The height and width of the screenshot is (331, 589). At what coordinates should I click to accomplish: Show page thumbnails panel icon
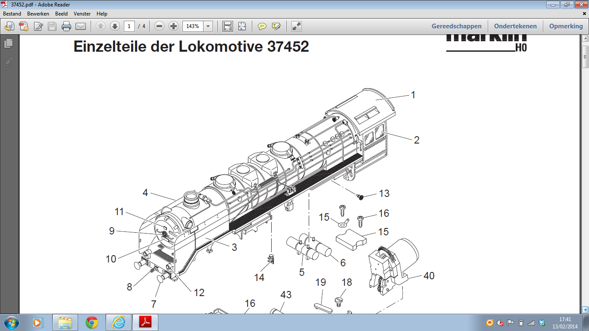click(9, 44)
